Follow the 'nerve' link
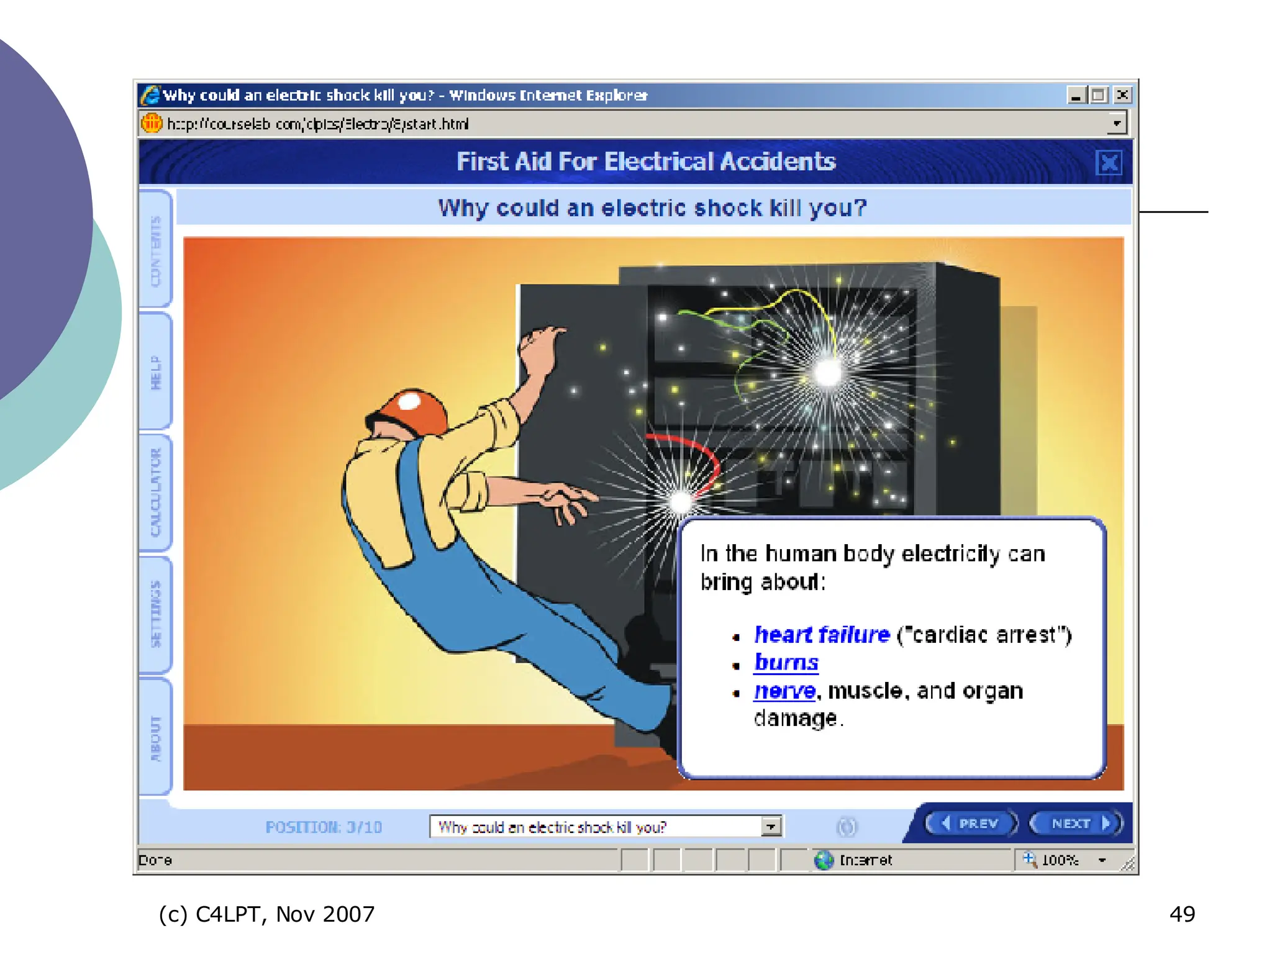Viewport: 1272px width, 954px height. 784,691
